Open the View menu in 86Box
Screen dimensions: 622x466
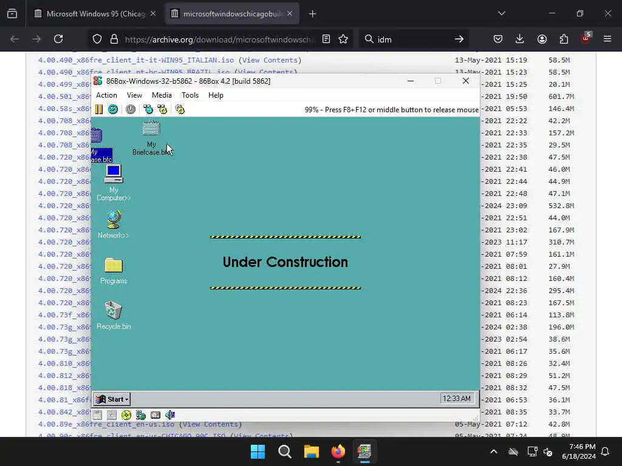click(x=134, y=95)
